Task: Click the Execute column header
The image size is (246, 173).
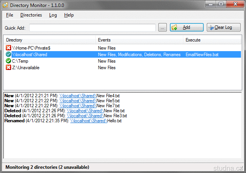Action: 212,40
